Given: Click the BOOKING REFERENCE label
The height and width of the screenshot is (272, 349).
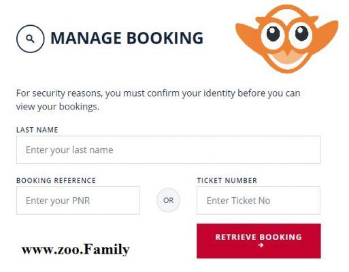Looking at the screenshot, I should (x=56, y=180).
